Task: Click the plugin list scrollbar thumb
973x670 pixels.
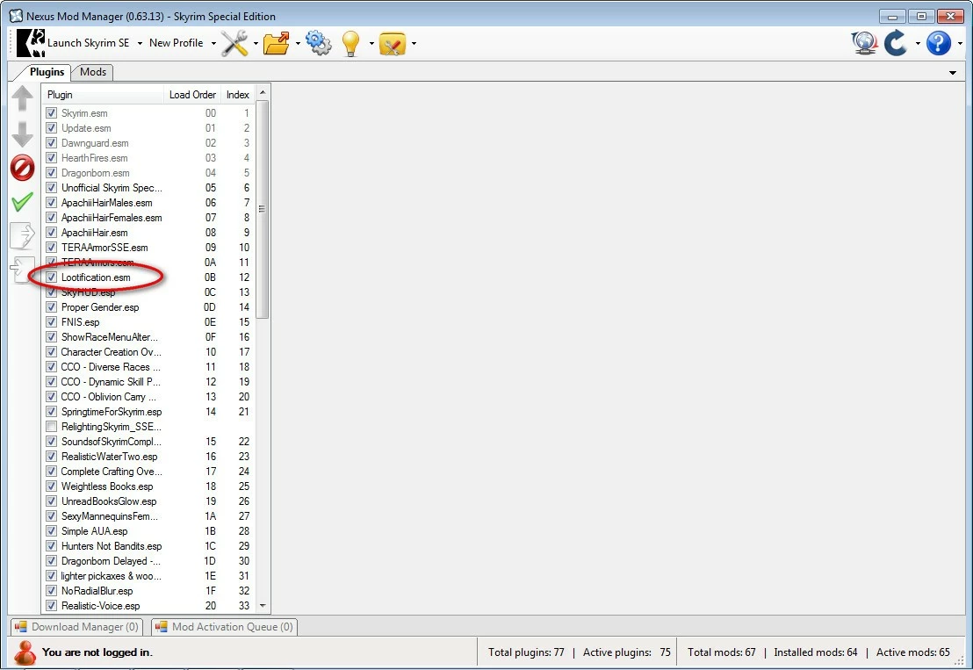Action: 263,210
